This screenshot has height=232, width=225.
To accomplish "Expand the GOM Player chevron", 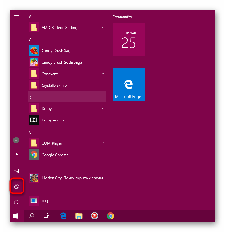I will click(103, 143).
